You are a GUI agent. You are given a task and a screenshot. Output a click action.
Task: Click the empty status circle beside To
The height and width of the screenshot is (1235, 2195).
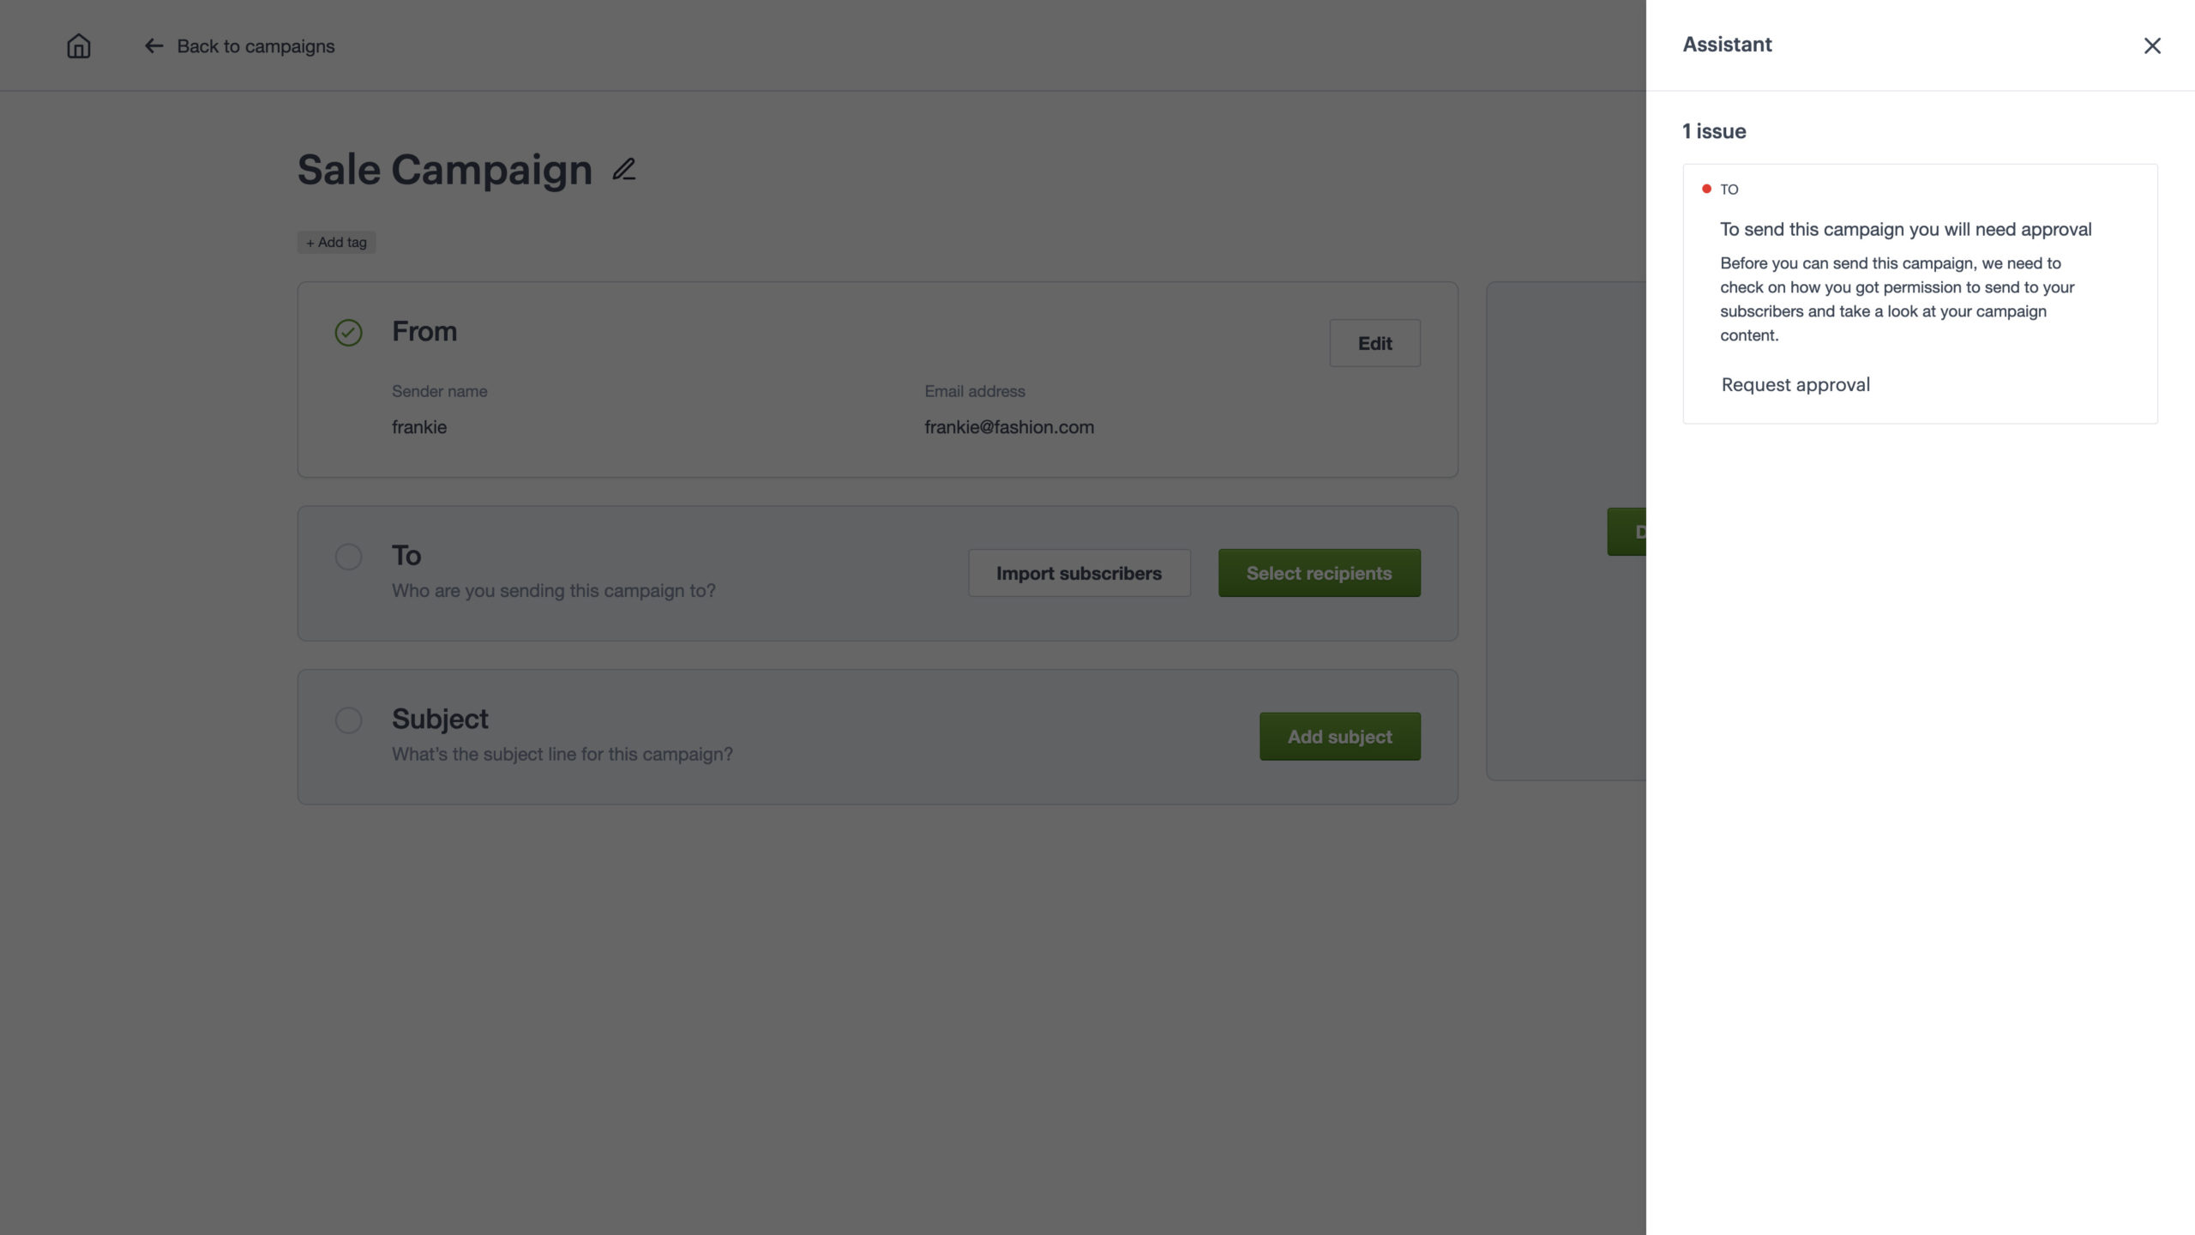click(x=348, y=557)
